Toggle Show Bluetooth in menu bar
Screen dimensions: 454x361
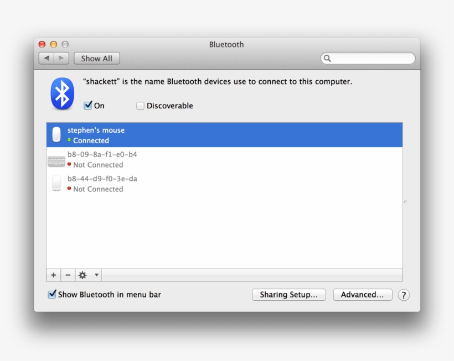(x=51, y=295)
